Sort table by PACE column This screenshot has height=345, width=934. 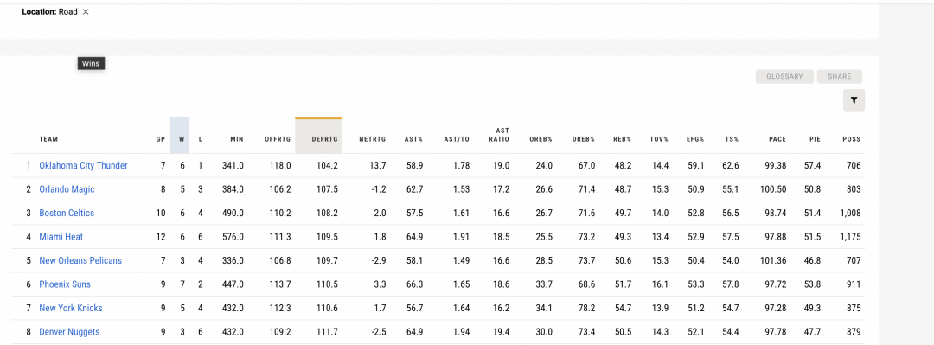tap(777, 139)
